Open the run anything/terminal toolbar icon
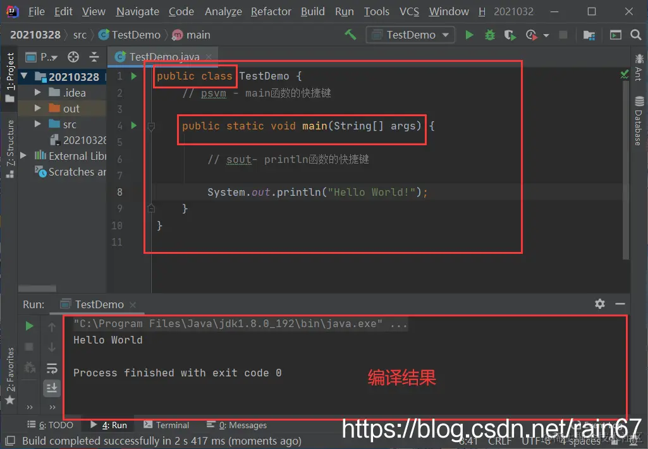 coord(615,35)
